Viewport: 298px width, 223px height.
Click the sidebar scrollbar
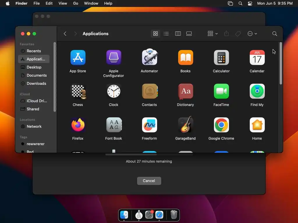point(55,77)
